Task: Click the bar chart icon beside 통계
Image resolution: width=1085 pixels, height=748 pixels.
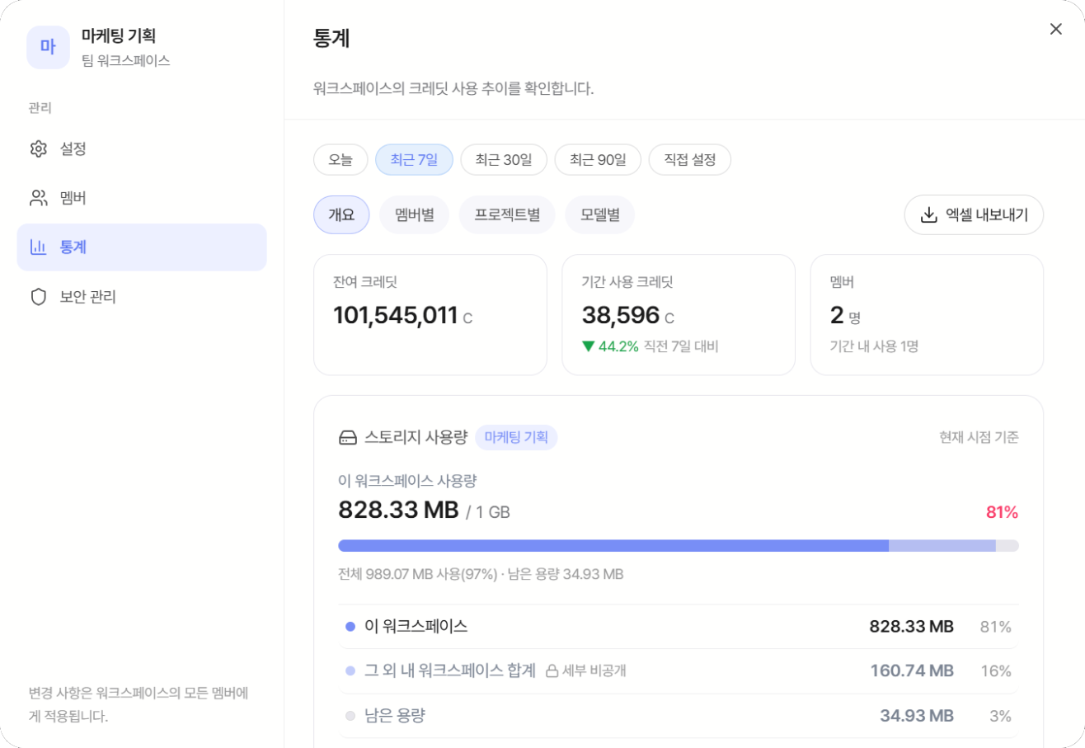Action: click(x=39, y=247)
